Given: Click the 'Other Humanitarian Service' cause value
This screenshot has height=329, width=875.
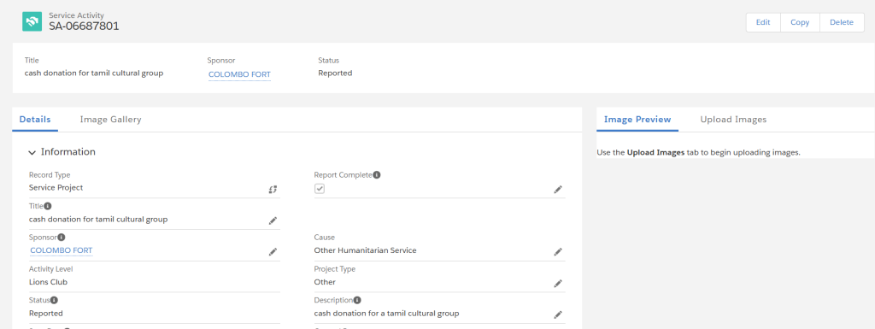Looking at the screenshot, I should click(365, 250).
